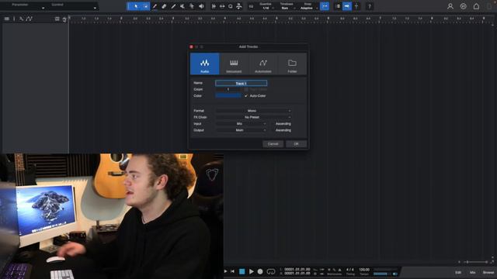497x279 pixels.
Task: Click the question mark help icon
Action: [370, 6]
